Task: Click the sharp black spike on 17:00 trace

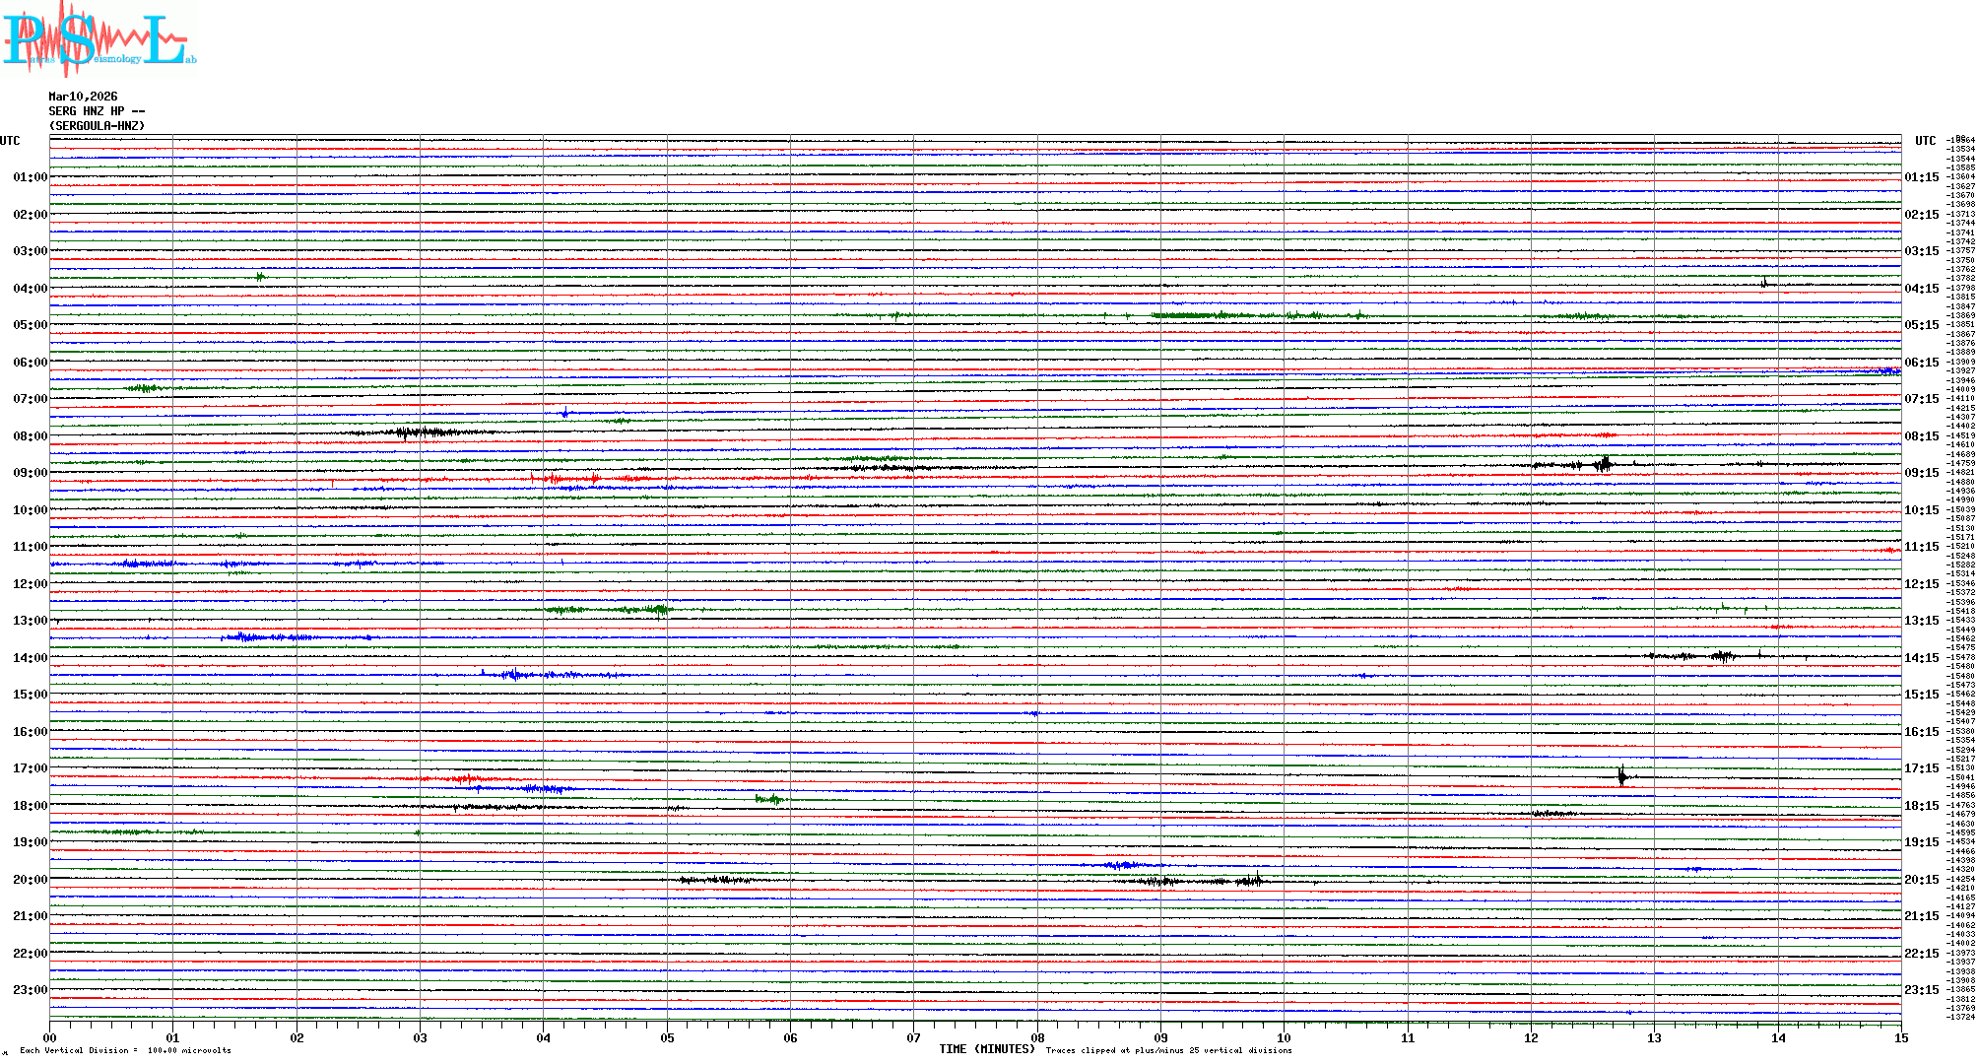Action: (x=1621, y=776)
